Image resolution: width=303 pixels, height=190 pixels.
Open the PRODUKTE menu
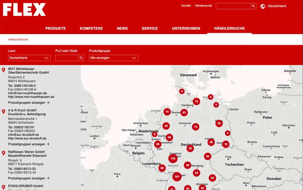point(56,28)
